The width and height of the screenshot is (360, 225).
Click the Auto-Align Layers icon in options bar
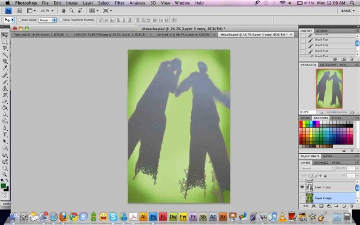click(174, 20)
